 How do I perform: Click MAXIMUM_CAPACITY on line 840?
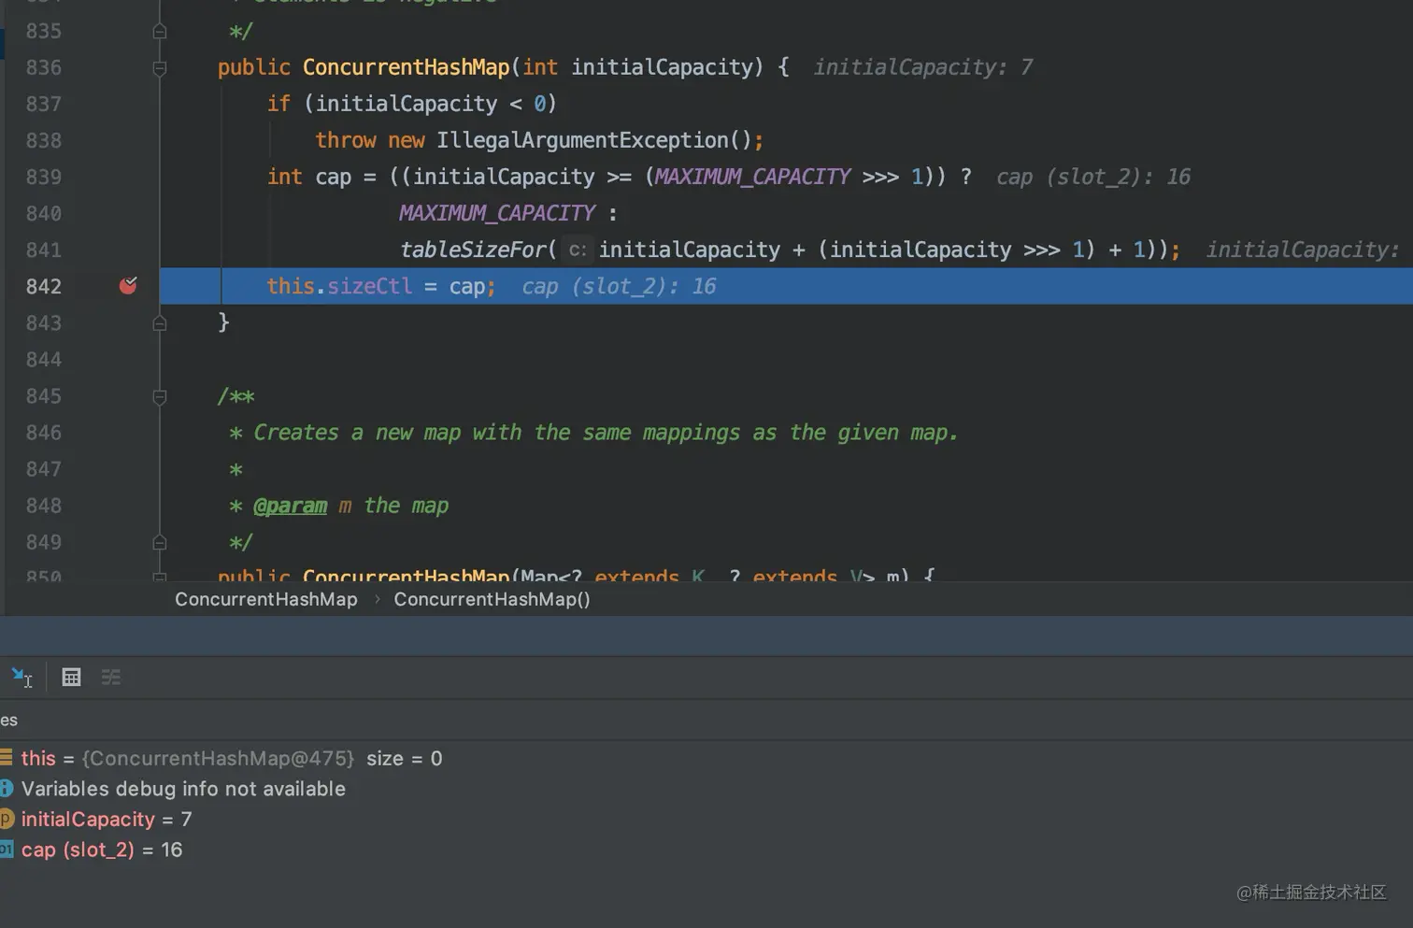(497, 213)
